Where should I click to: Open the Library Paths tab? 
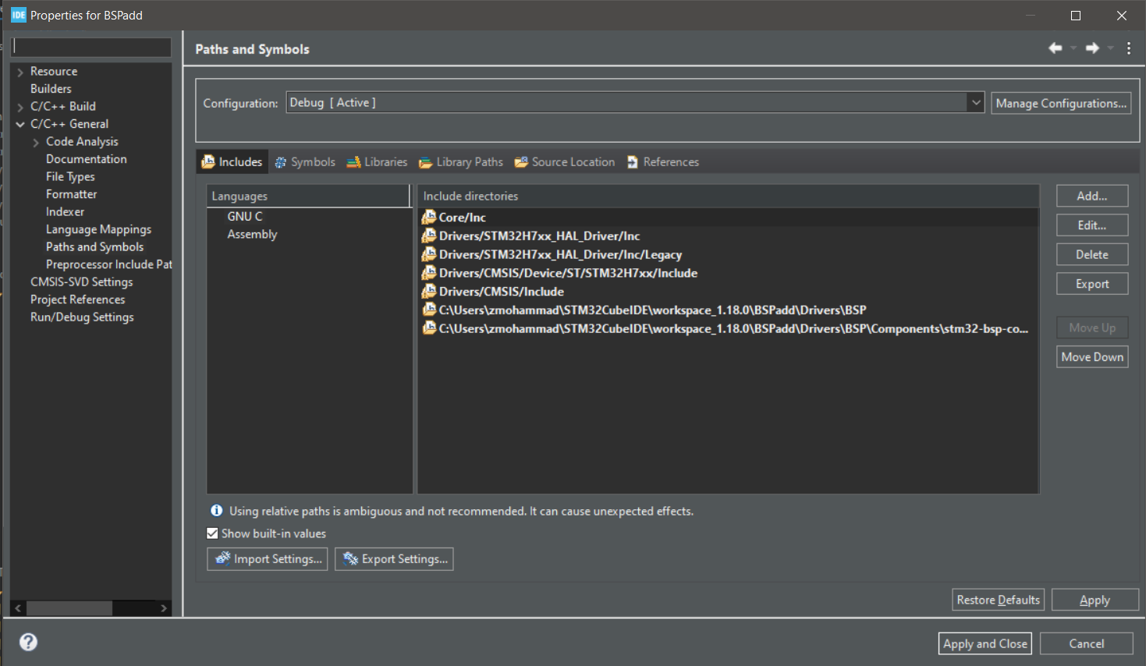(x=461, y=162)
